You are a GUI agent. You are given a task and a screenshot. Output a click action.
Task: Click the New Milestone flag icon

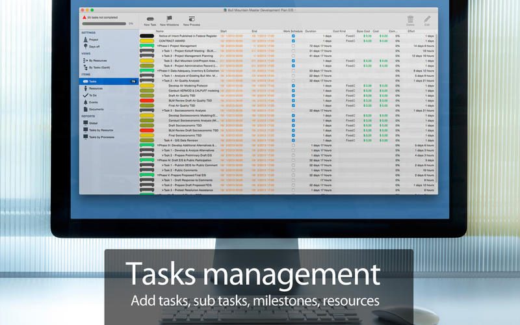pos(170,19)
